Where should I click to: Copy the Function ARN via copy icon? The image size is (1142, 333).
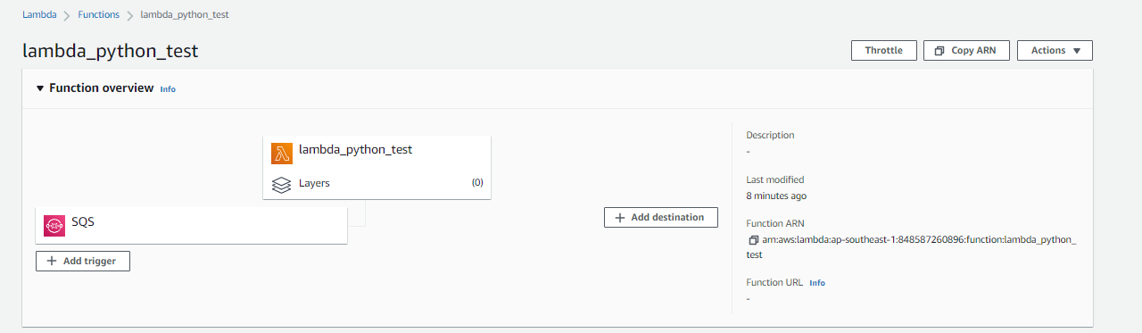[753, 241]
